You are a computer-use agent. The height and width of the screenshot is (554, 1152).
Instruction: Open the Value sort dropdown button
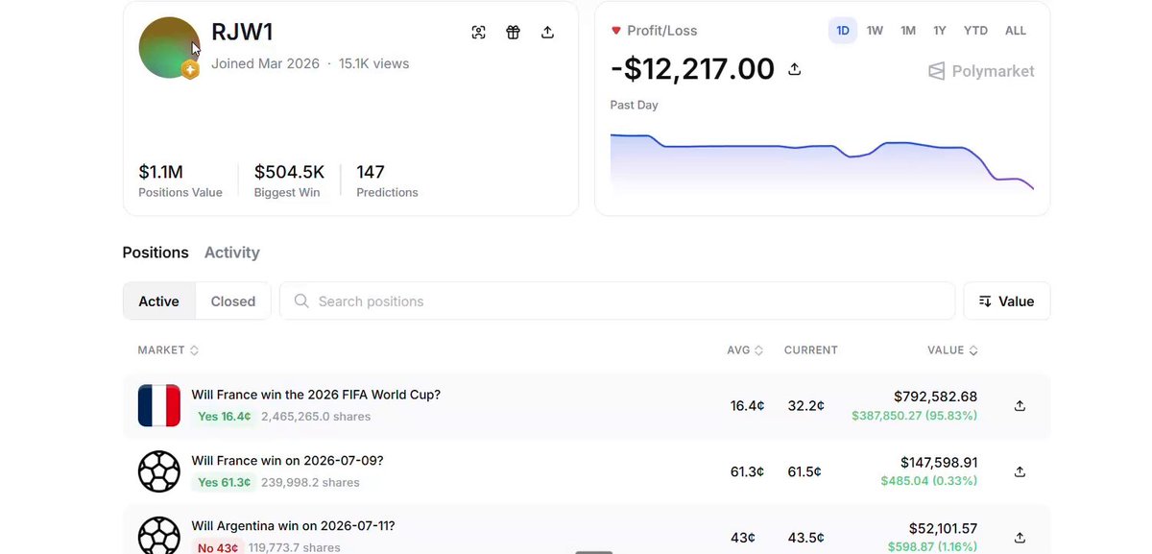click(x=1007, y=301)
